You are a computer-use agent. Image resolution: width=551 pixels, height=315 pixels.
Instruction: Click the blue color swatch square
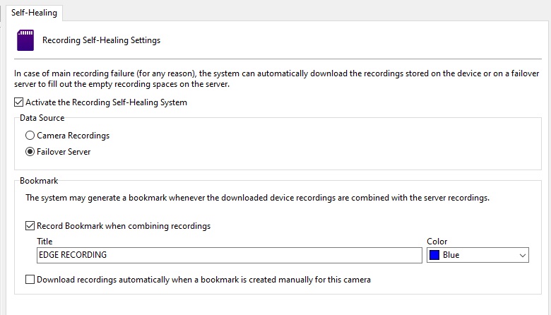434,255
